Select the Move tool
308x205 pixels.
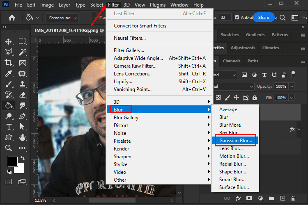tap(9, 41)
